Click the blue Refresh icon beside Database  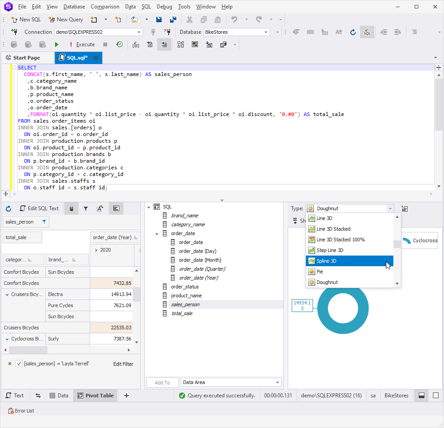tap(353, 32)
